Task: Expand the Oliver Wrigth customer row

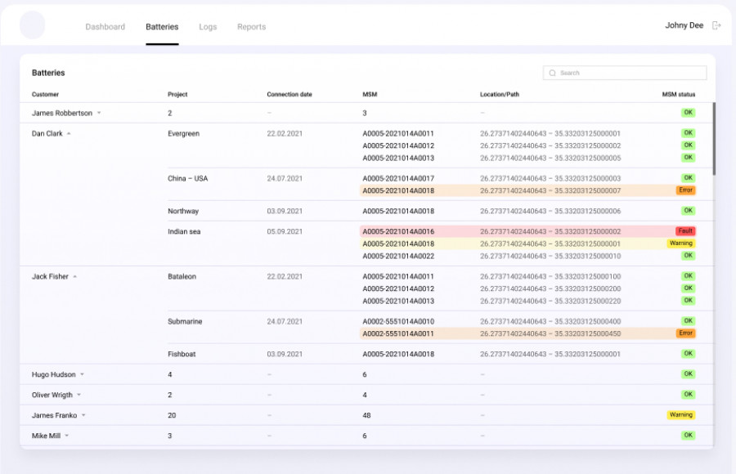Action: [79, 396]
